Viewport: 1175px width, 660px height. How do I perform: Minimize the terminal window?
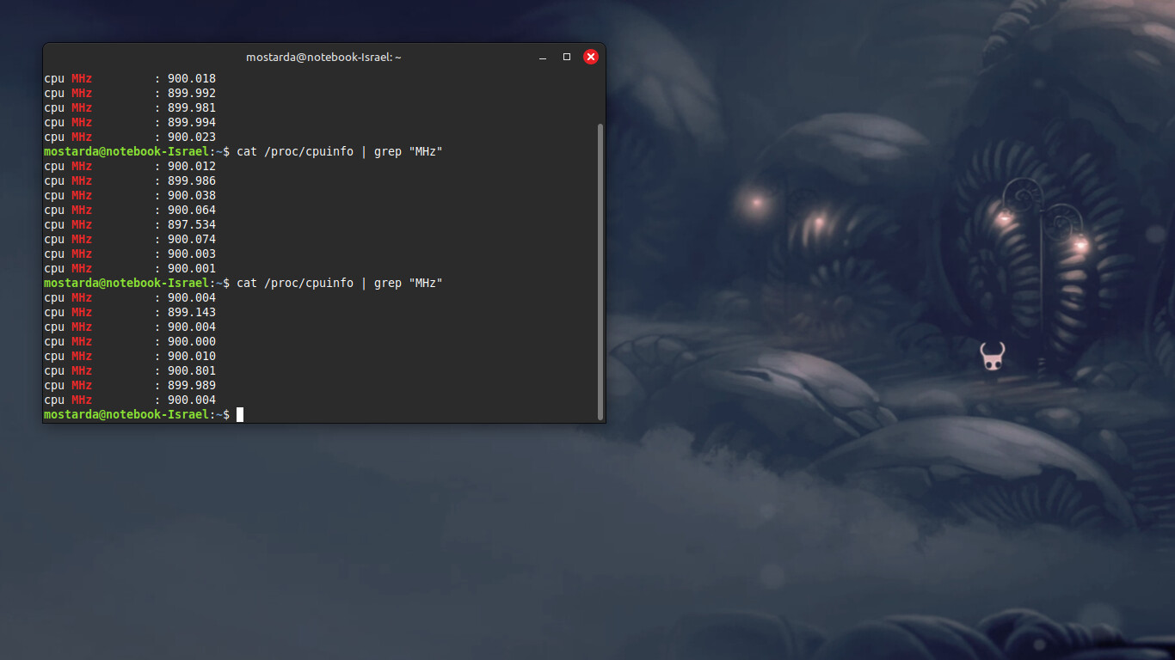[x=543, y=57]
